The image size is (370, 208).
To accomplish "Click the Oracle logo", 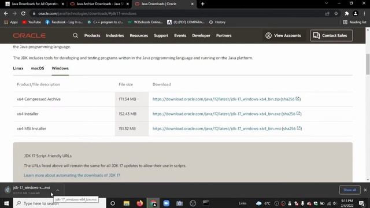I will (29, 36).
